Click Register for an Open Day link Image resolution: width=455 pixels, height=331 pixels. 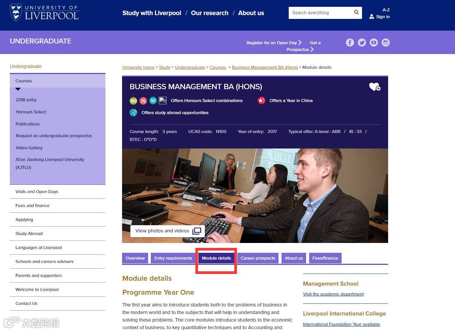(x=272, y=43)
